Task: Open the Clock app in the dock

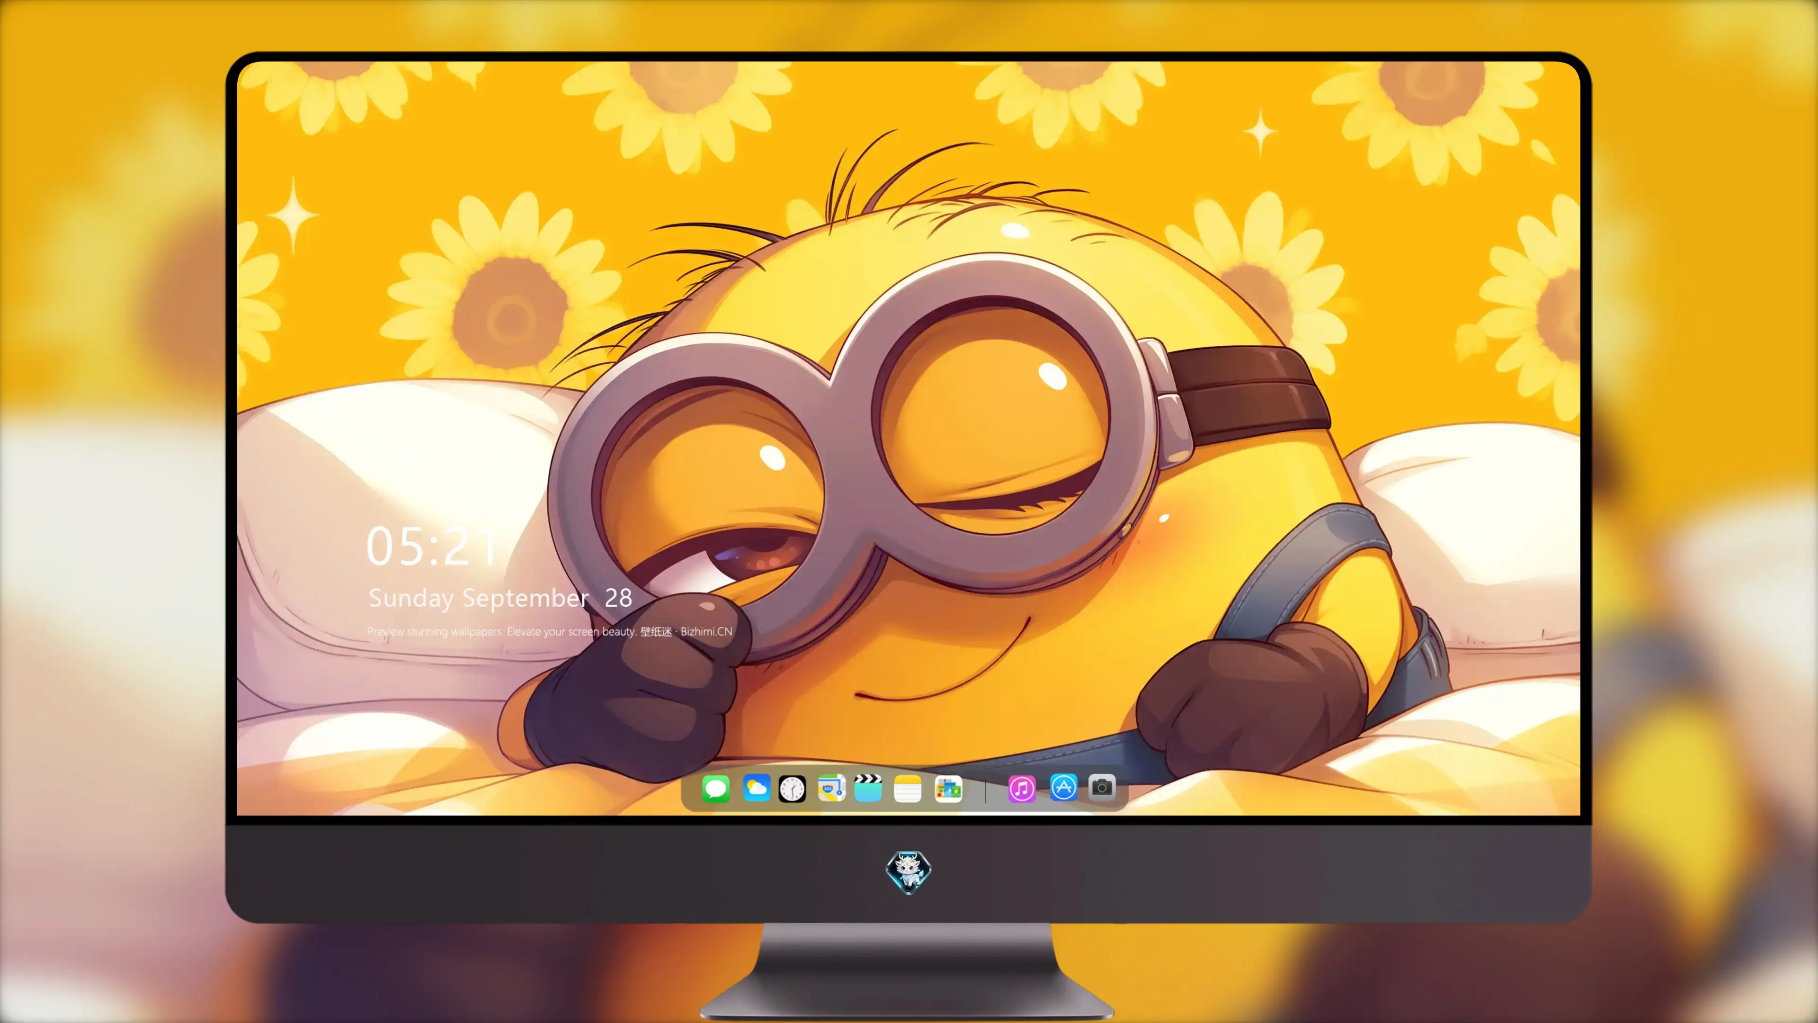Action: 792,789
